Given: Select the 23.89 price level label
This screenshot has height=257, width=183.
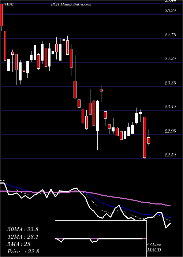Looking at the screenshot, I should pyautogui.click(x=171, y=83).
